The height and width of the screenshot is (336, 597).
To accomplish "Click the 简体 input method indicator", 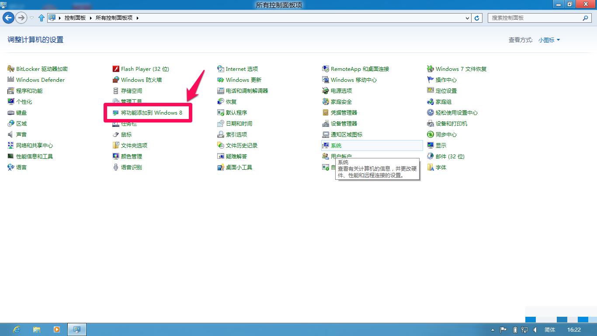I will tap(549, 329).
